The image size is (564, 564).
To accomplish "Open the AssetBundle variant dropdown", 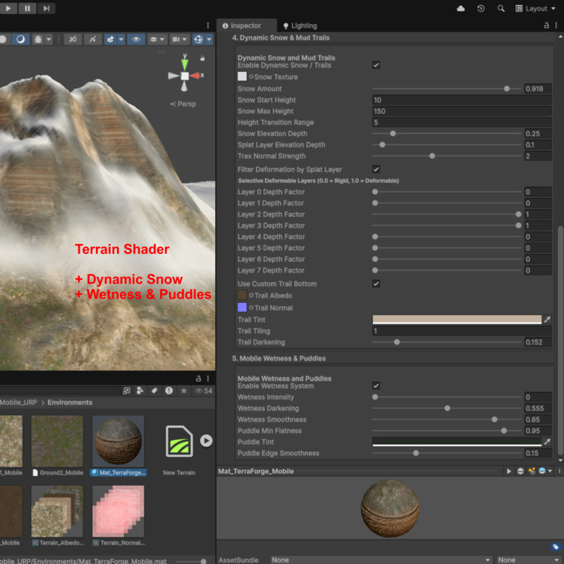I will (x=529, y=560).
